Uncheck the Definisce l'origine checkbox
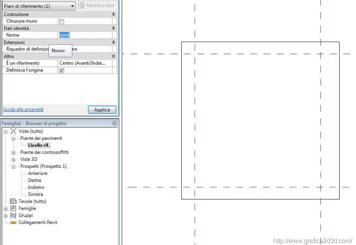Viewport: 356px width, 245px height. click(x=61, y=71)
